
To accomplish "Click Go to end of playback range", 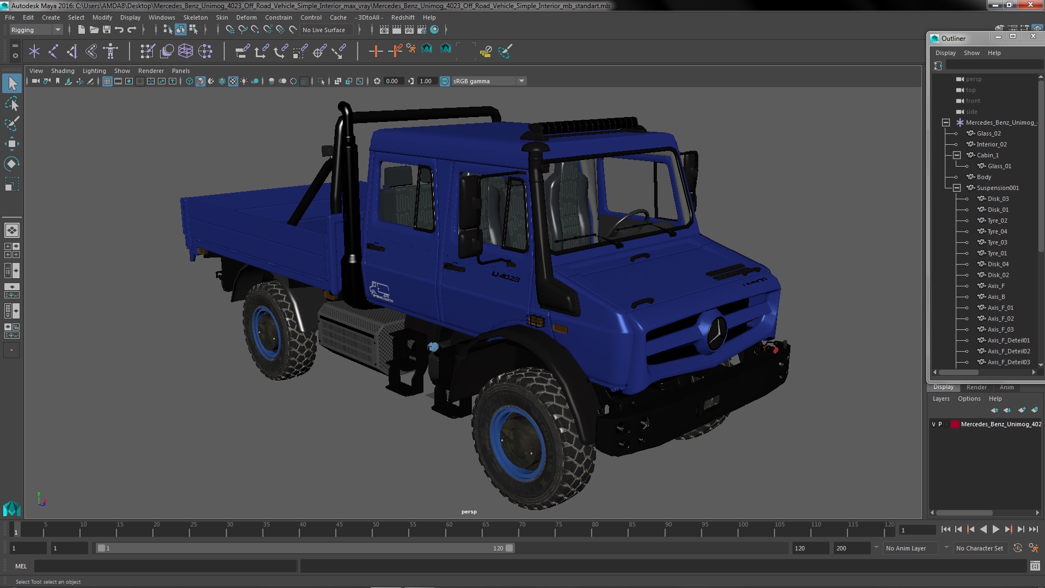I will [1033, 529].
